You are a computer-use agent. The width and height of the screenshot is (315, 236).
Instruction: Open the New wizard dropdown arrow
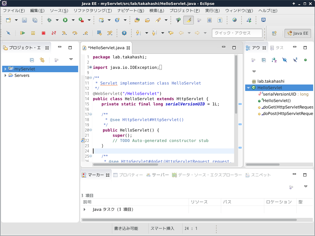[x=16, y=20]
